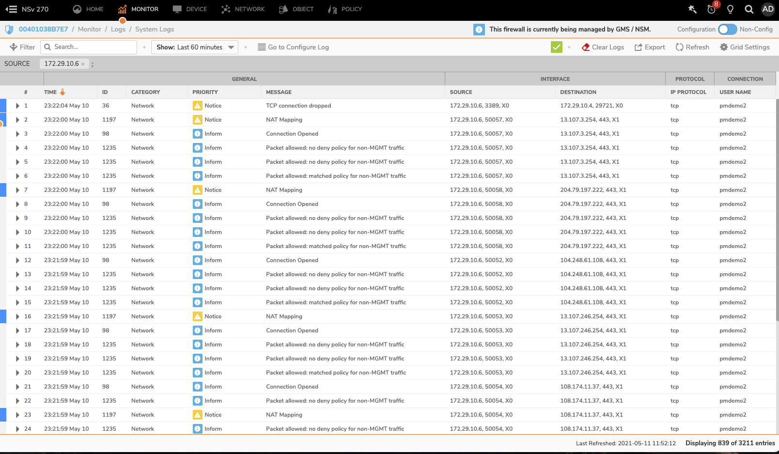Viewport: 779px width, 454px height.
Task: Click the Notice warning icon in row 1
Action: click(x=198, y=106)
